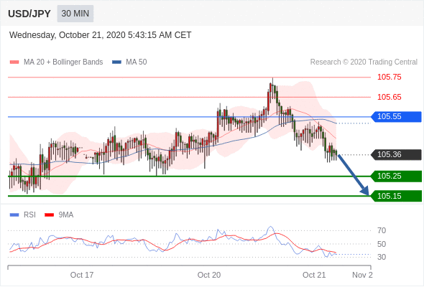The width and height of the screenshot is (424, 287).
Task: Click the Nov 2 date axis label
Action: click(x=362, y=275)
